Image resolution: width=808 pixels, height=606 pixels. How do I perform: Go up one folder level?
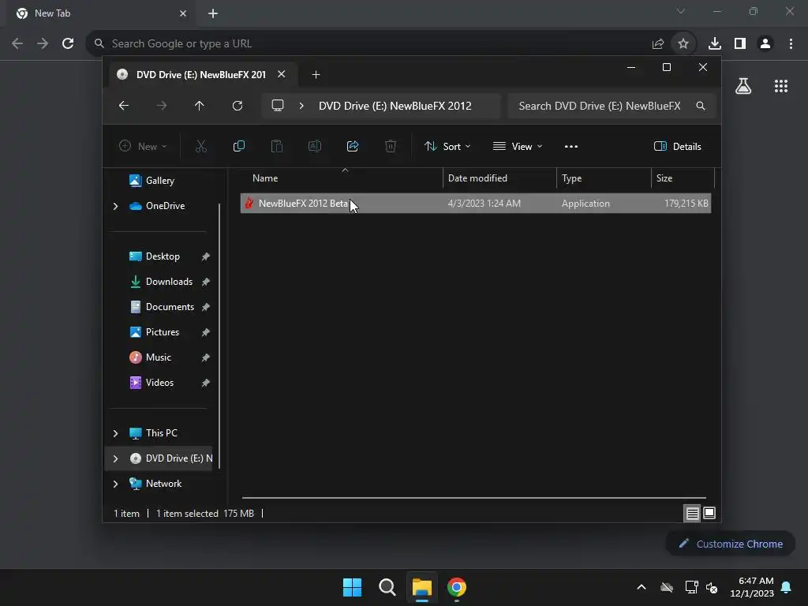[x=200, y=106]
